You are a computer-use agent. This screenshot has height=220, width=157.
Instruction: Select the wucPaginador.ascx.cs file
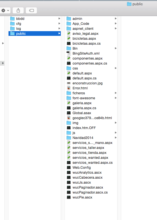pyautogui.click(x=91, y=192)
